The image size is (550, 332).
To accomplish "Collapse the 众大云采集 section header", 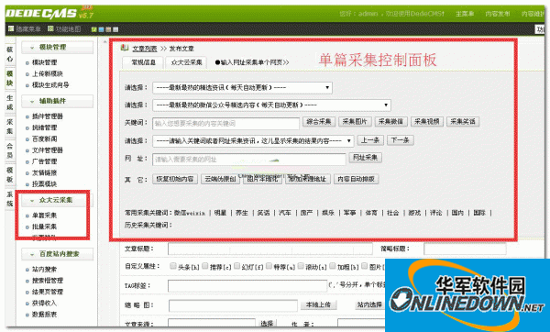I will coord(57,200).
